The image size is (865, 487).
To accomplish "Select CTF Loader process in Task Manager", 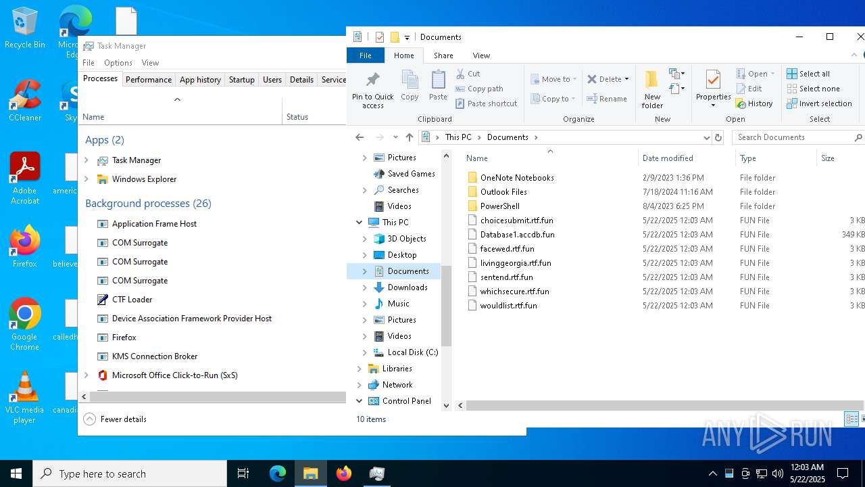I will click(132, 300).
